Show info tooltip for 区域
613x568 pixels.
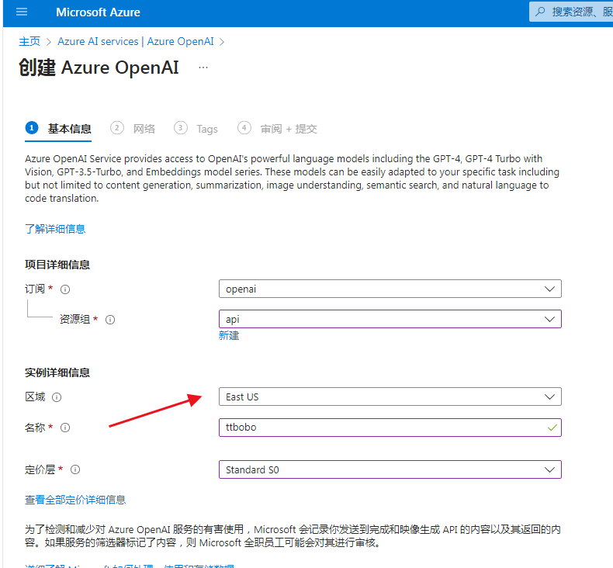[x=57, y=397]
